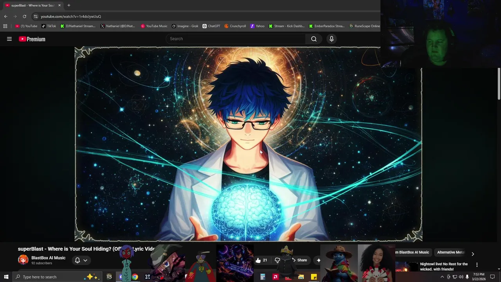Click the video player artwork to pause
The height and width of the screenshot is (282, 501).
[248, 144]
